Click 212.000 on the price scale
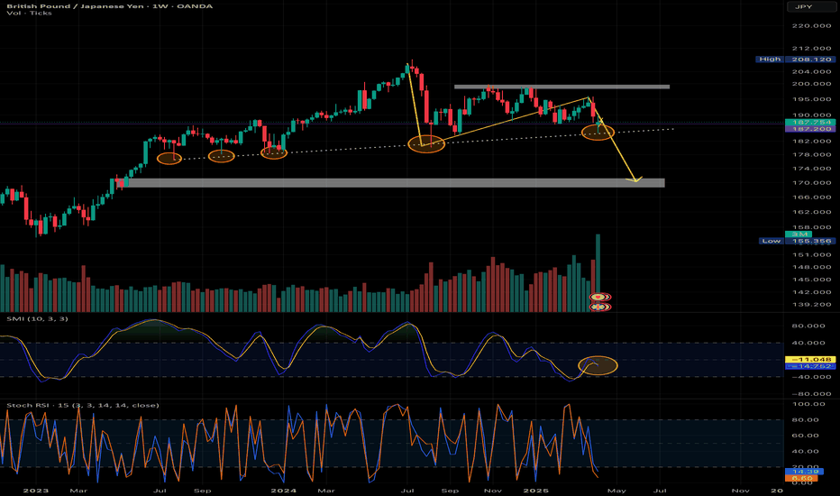 click(x=811, y=49)
